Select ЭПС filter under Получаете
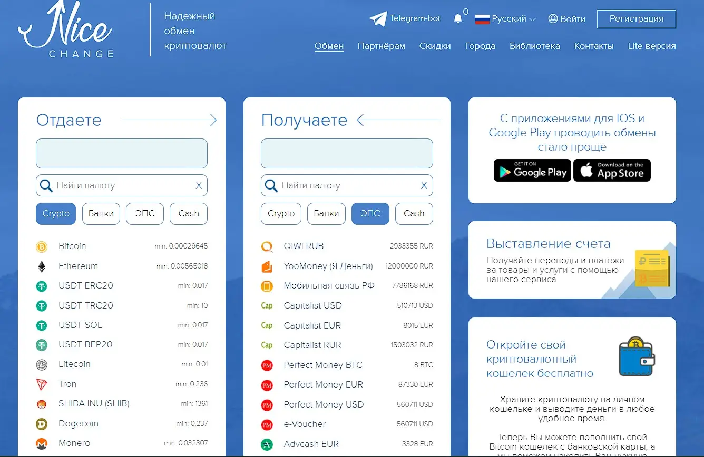This screenshot has width=704, height=457. click(x=370, y=214)
